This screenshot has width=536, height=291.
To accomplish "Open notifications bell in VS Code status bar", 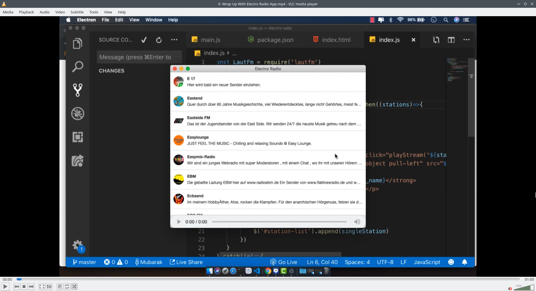I will pos(465,262).
